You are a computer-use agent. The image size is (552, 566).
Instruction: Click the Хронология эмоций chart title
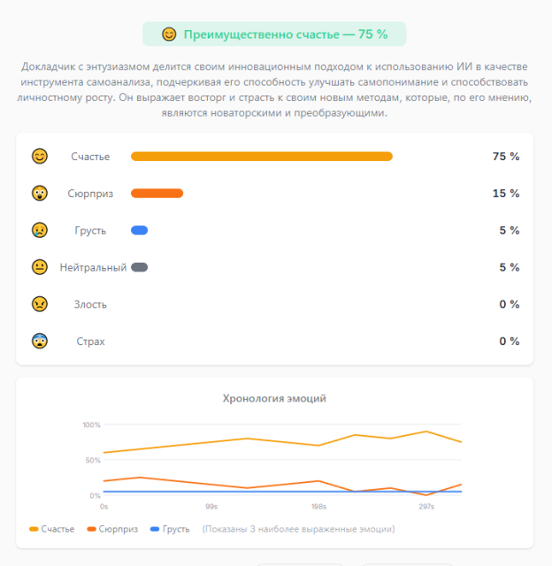pyautogui.click(x=274, y=399)
